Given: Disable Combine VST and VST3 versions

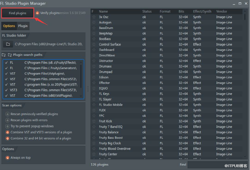Looking at the screenshot, I should 8,132.
